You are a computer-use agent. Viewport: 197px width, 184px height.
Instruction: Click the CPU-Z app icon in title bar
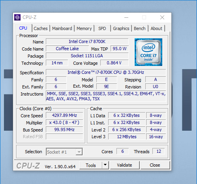coord(17,17)
